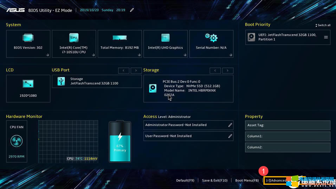Show next Storage device
The height and width of the screenshot is (189, 336).
coord(227,71)
